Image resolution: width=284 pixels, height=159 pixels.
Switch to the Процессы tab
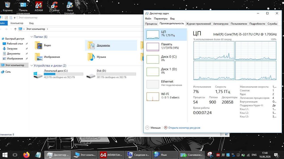click(151, 24)
